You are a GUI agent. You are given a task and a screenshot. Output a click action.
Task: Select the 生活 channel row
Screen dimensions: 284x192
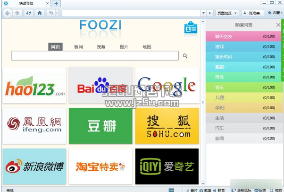coord(243,118)
